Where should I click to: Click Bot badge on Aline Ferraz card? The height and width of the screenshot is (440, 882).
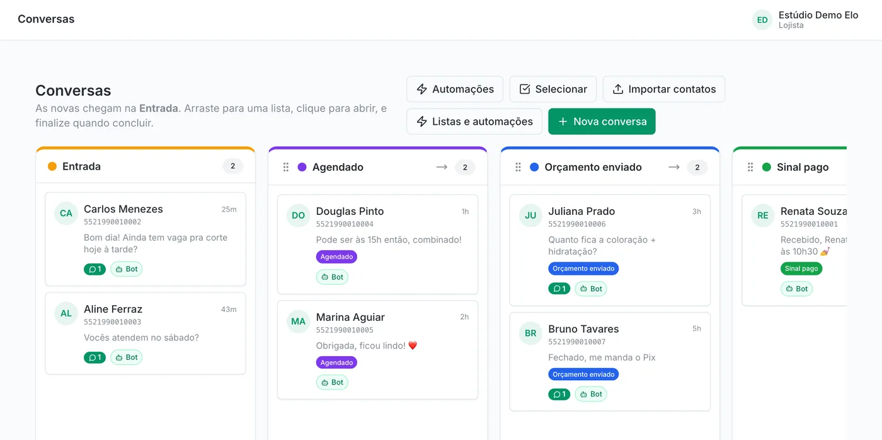coord(127,357)
